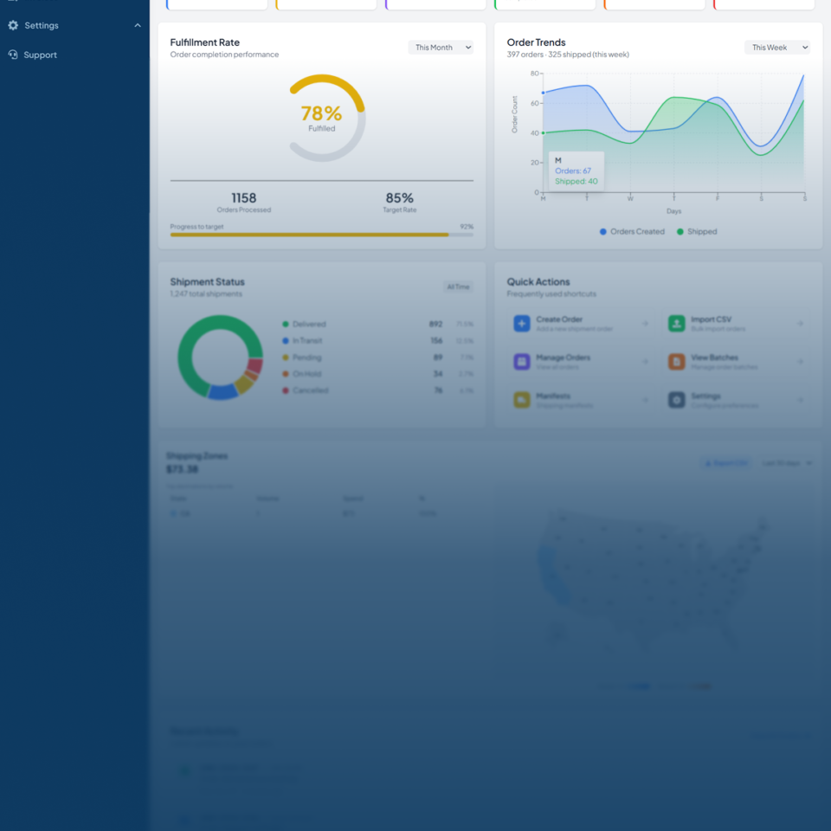Click the blue plus Create Order icon
Image resolution: width=831 pixels, height=831 pixels.
(x=521, y=323)
